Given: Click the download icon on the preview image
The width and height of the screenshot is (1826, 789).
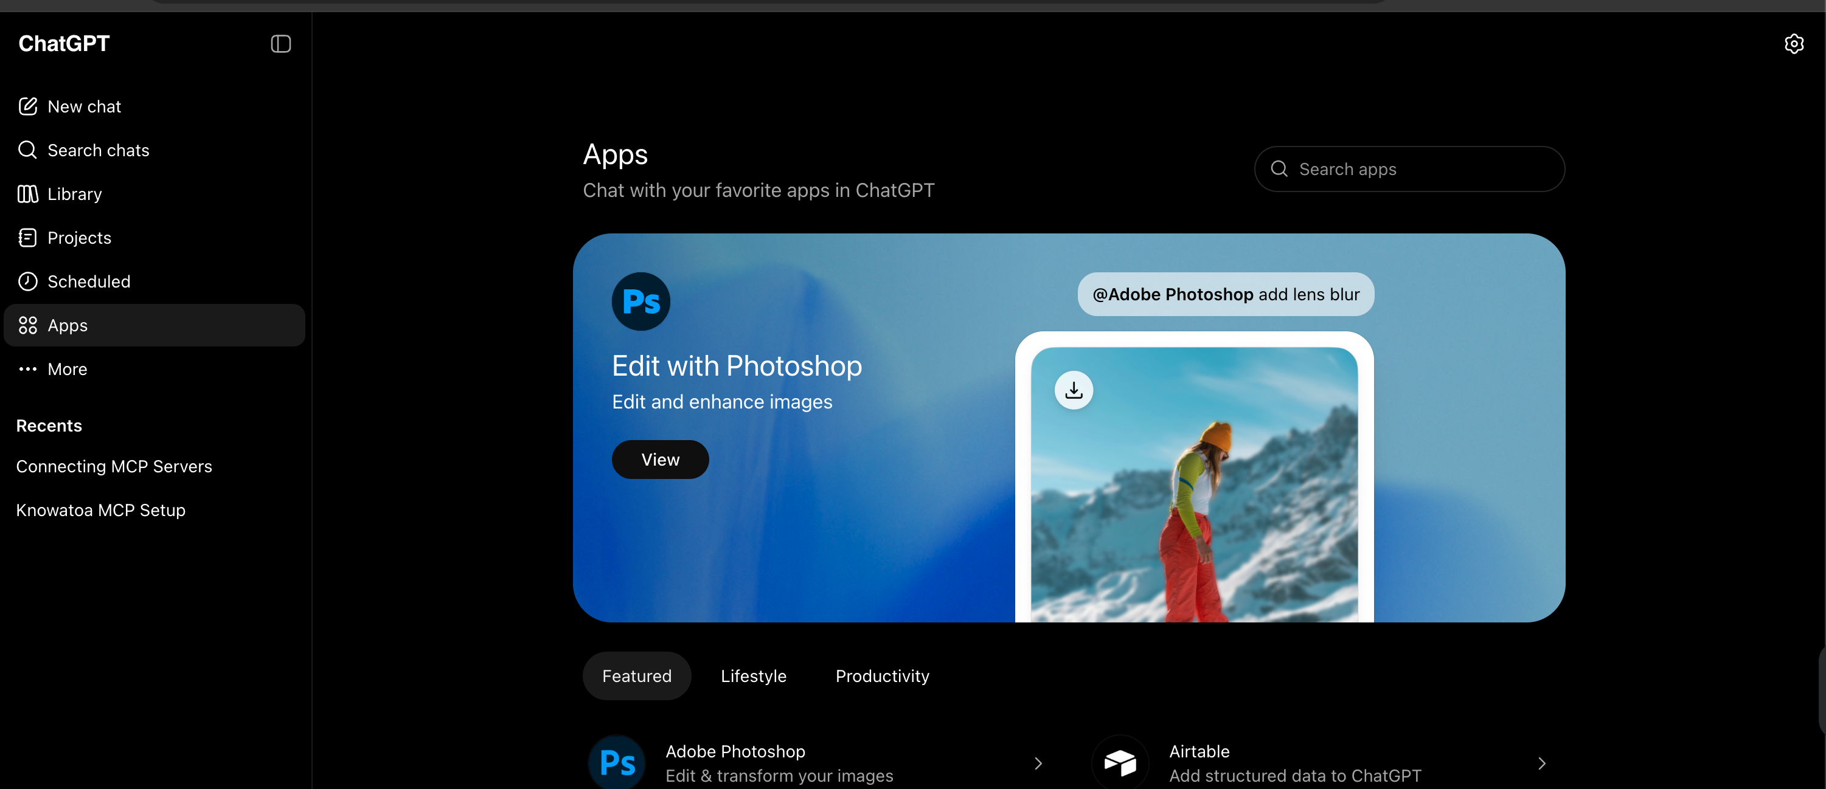Looking at the screenshot, I should (1074, 390).
